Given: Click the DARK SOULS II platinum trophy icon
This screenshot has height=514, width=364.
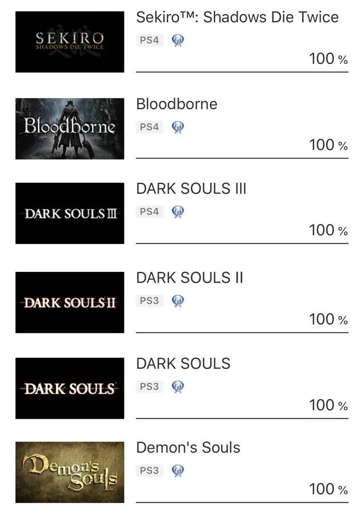Looking at the screenshot, I should click(x=177, y=301).
